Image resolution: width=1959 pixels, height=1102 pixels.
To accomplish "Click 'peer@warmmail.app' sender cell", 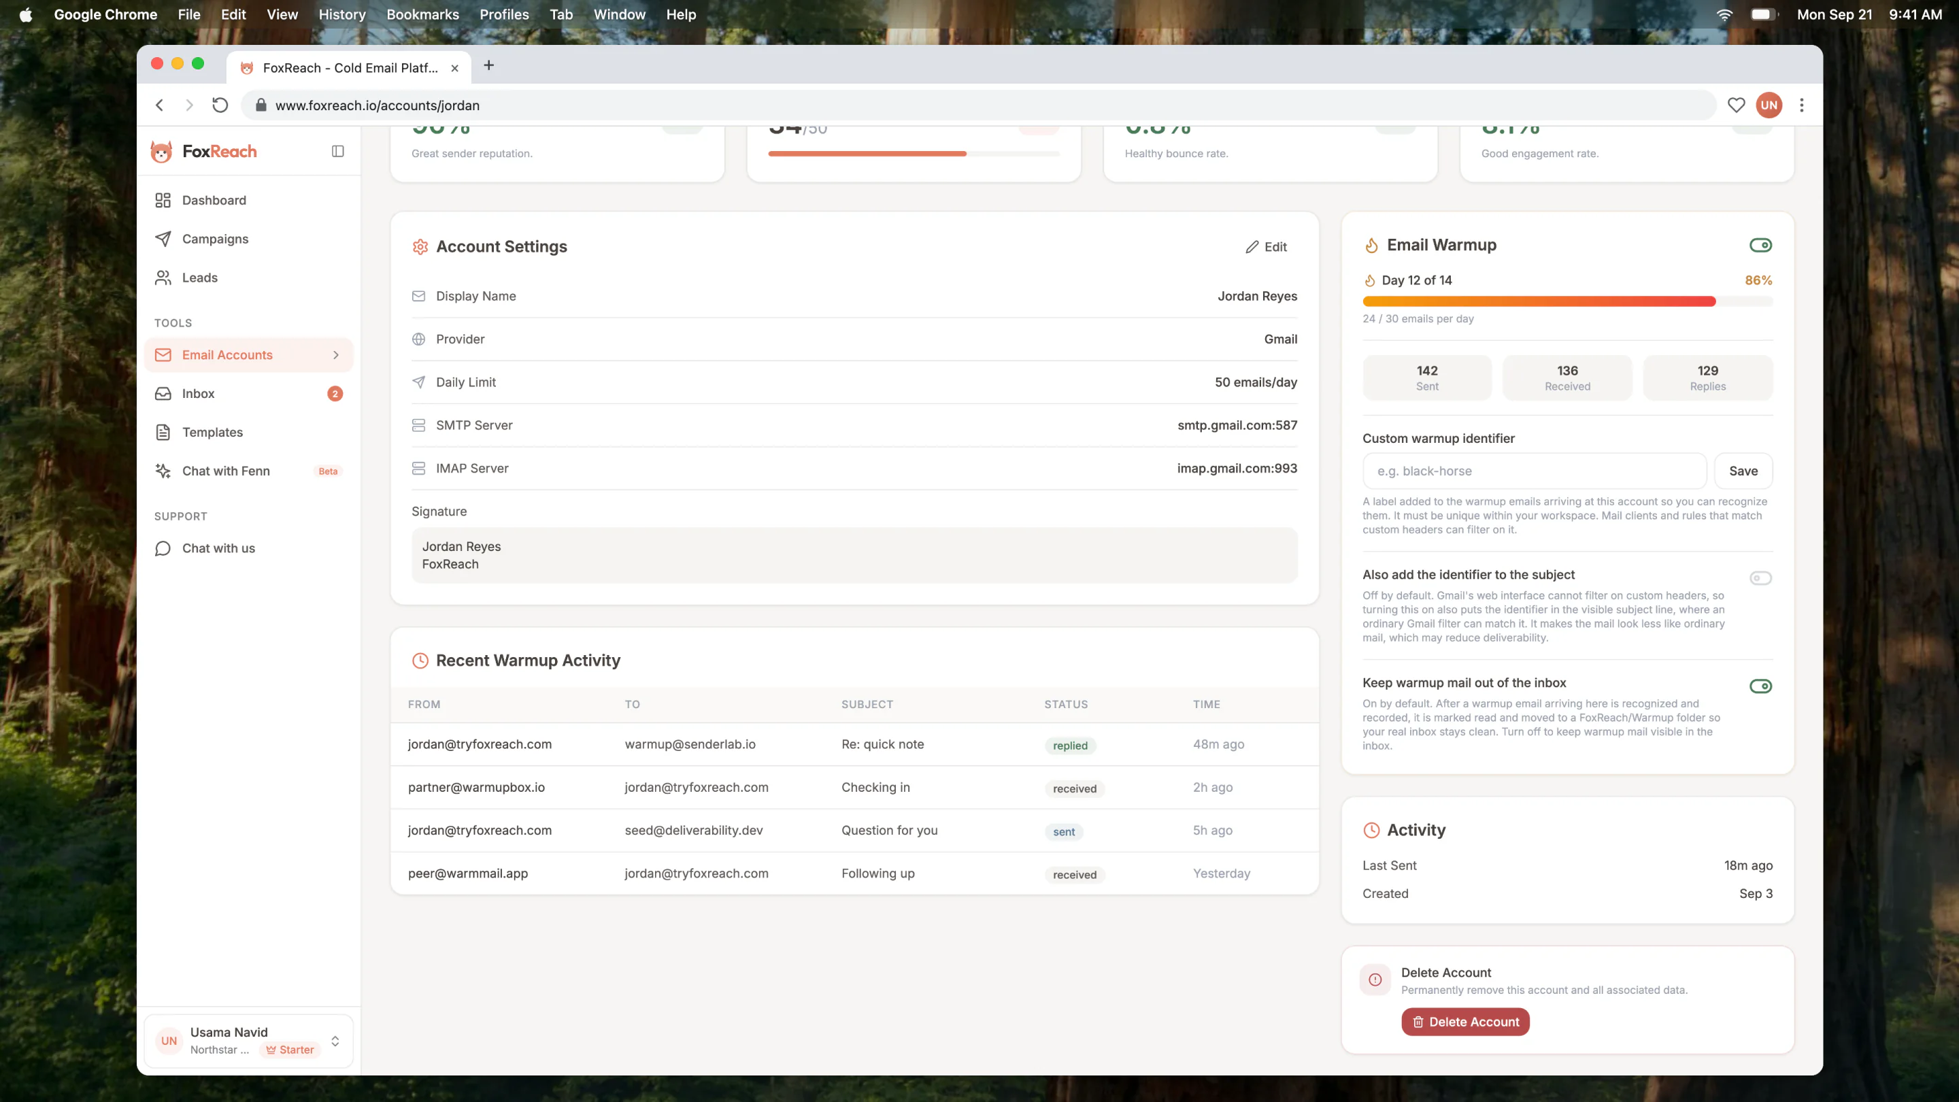I will tap(468, 874).
